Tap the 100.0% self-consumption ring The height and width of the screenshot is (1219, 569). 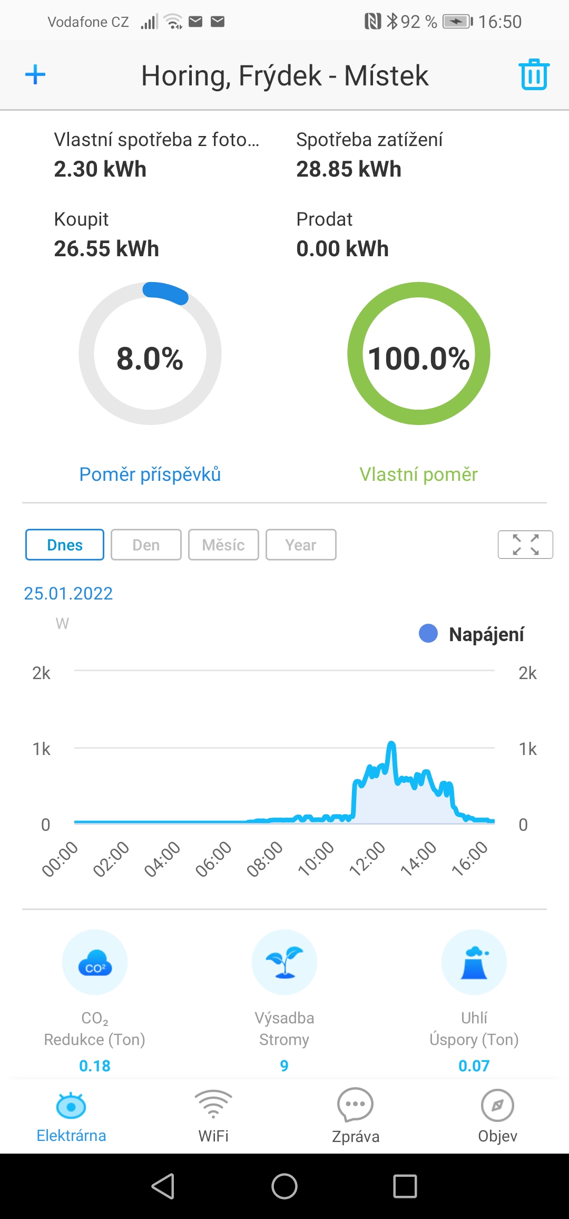pyautogui.click(x=419, y=354)
